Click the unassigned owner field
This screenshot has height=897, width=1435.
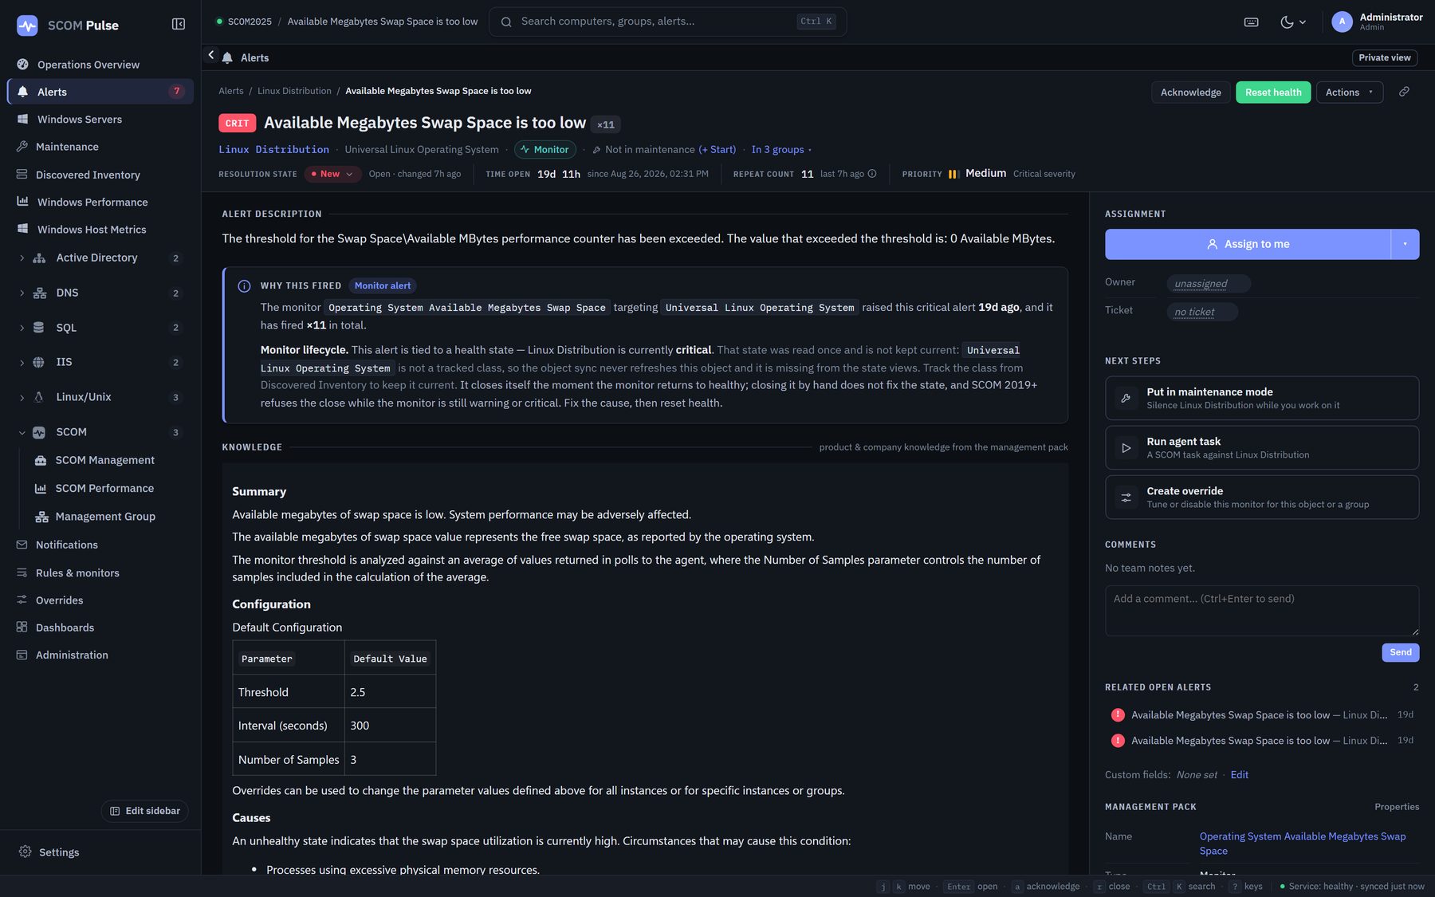pos(1208,284)
